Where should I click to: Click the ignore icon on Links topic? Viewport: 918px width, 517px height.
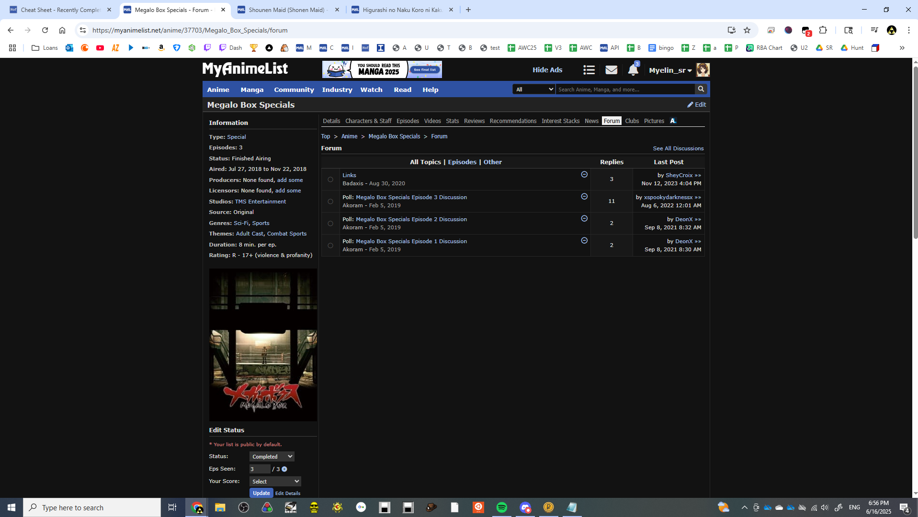(x=584, y=175)
